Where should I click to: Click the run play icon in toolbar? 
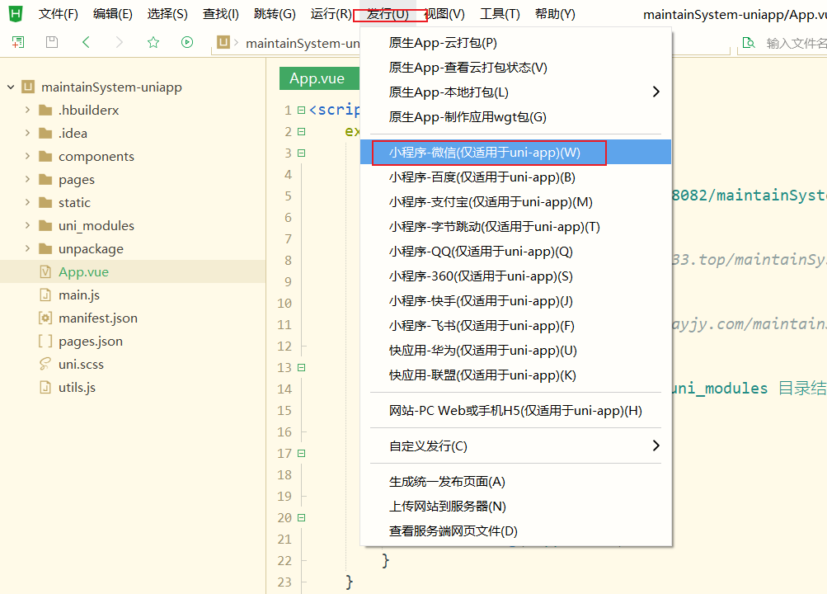click(x=186, y=42)
